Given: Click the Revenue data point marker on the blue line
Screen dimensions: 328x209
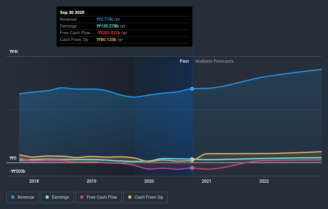Looking at the screenshot, I should coord(192,89).
